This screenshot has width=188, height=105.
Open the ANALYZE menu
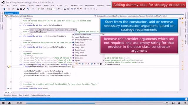(x=100, y=6)
